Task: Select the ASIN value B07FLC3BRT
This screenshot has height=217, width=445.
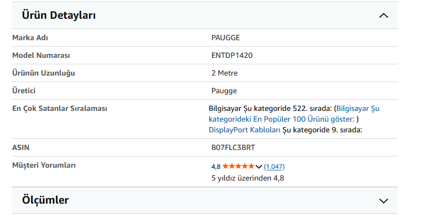Action: click(x=233, y=147)
